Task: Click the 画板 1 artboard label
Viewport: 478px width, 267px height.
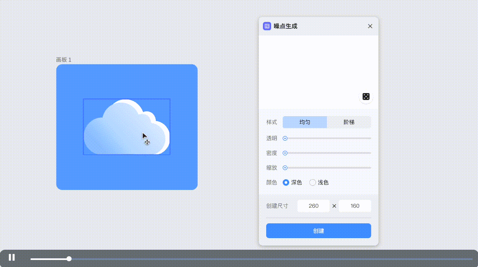Action: point(64,60)
